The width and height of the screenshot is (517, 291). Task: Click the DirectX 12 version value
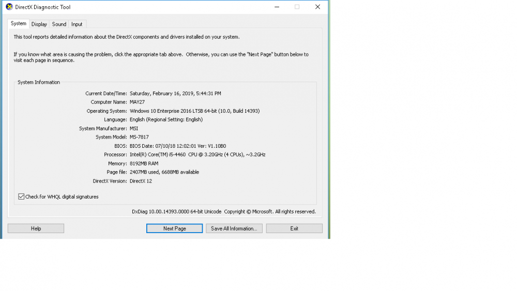pos(141,181)
